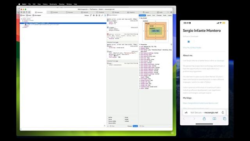Expand the display computed property

point(140,48)
